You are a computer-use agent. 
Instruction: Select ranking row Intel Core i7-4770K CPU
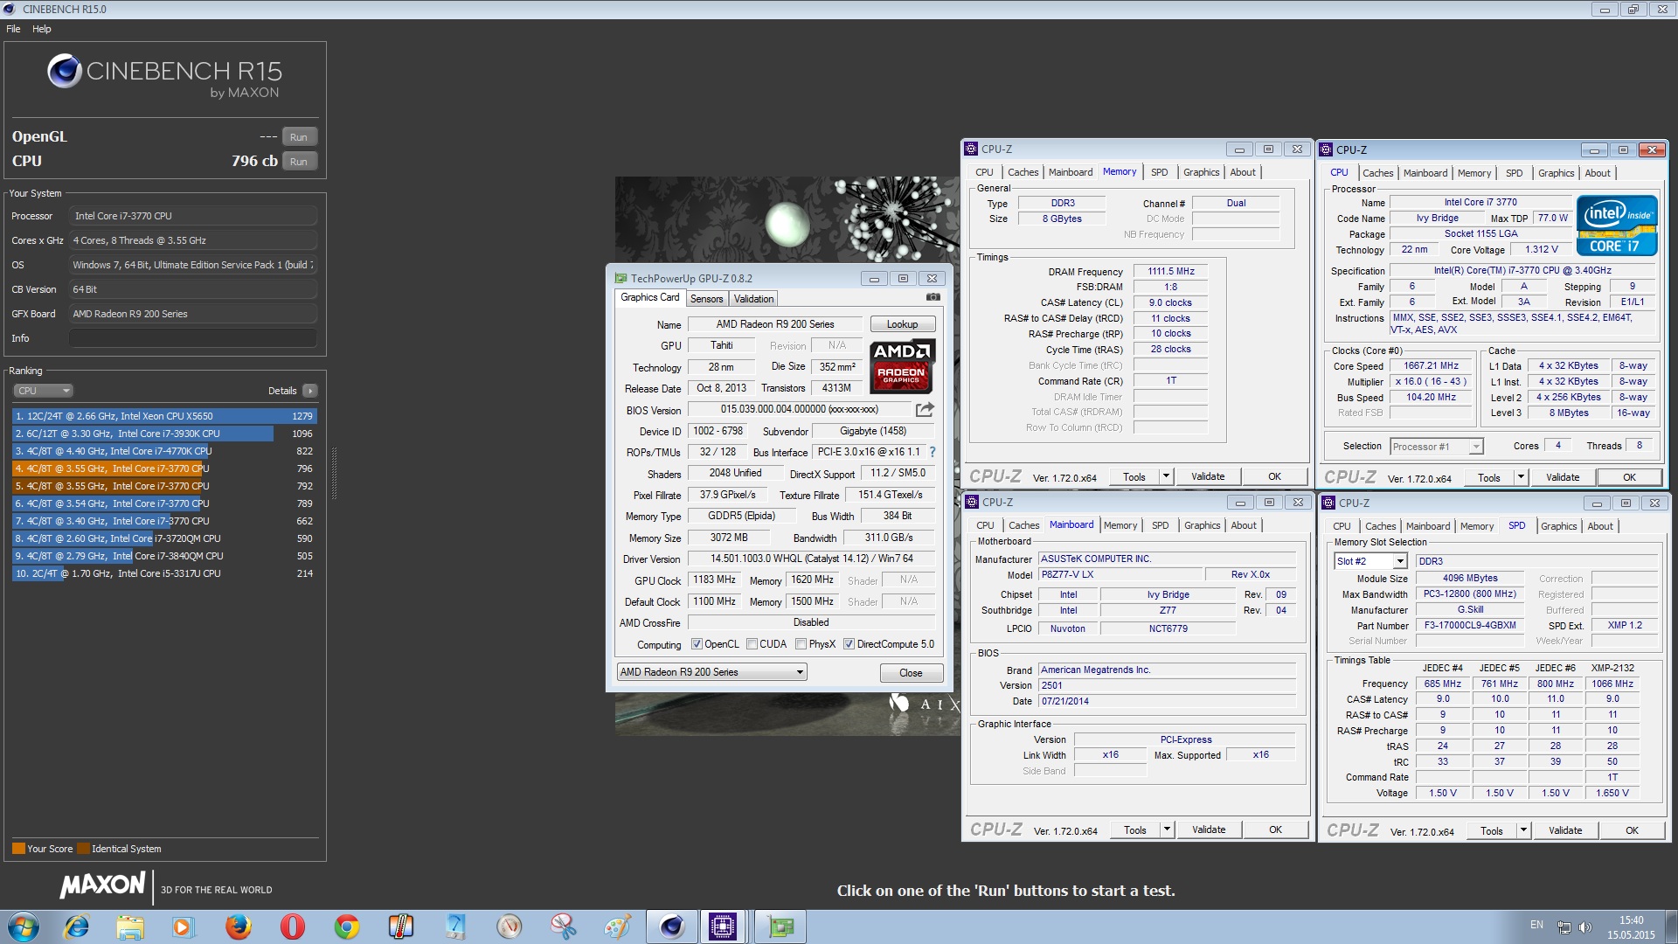click(x=164, y=451)
